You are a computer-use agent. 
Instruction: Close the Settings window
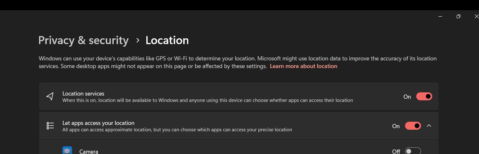click(476, 16)
